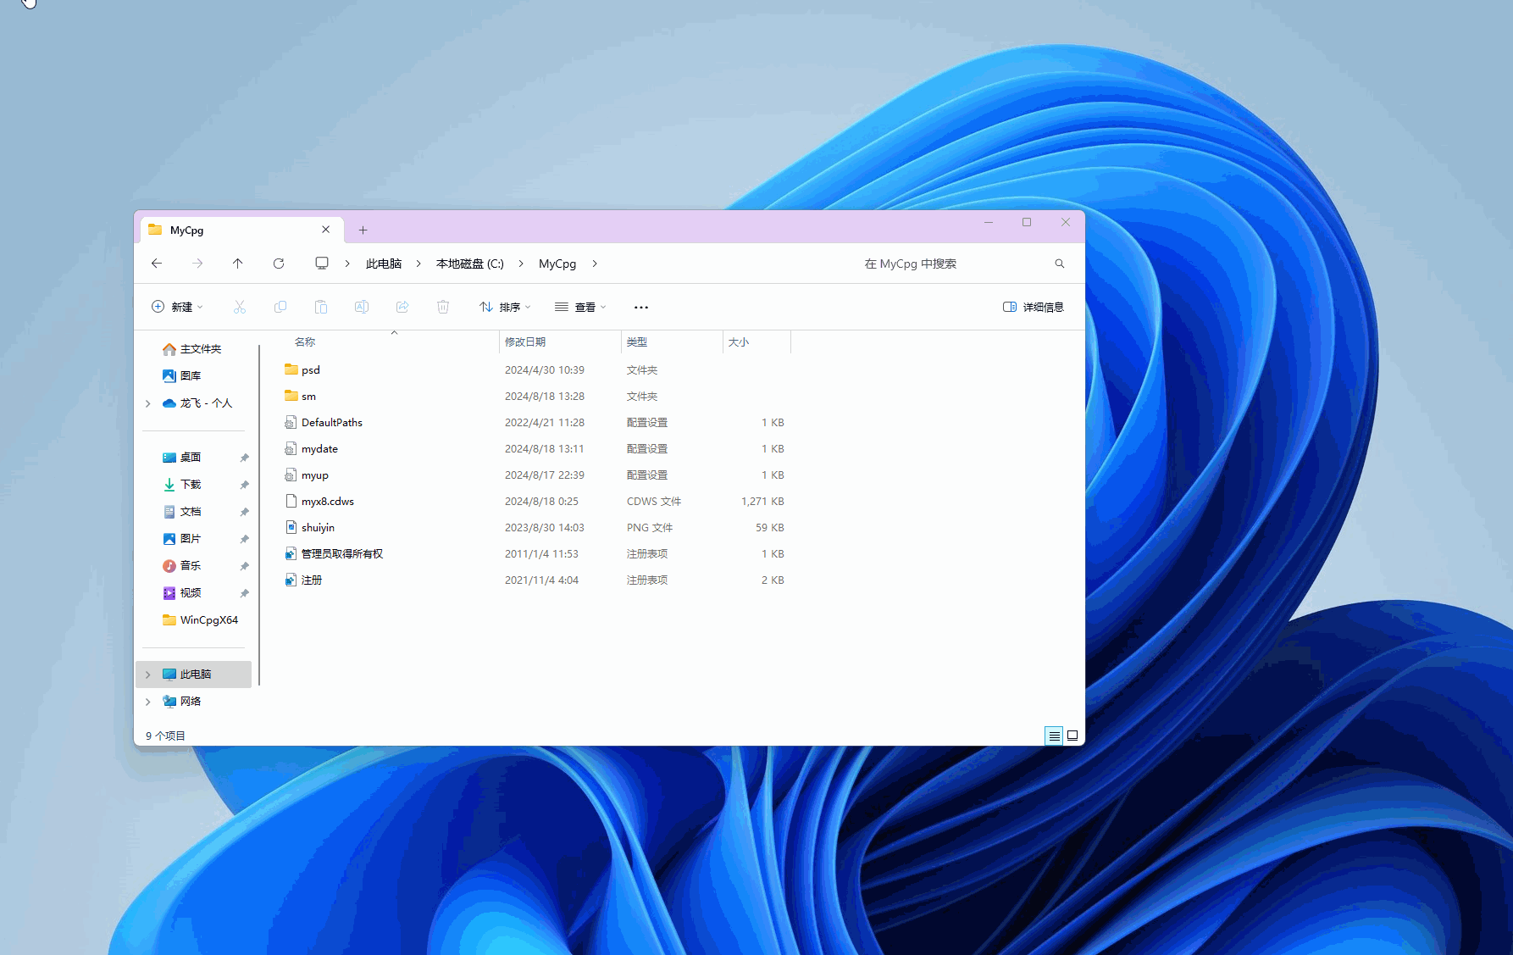
Task: Select the 注册 registry file
Action: (x=535, y=580)
